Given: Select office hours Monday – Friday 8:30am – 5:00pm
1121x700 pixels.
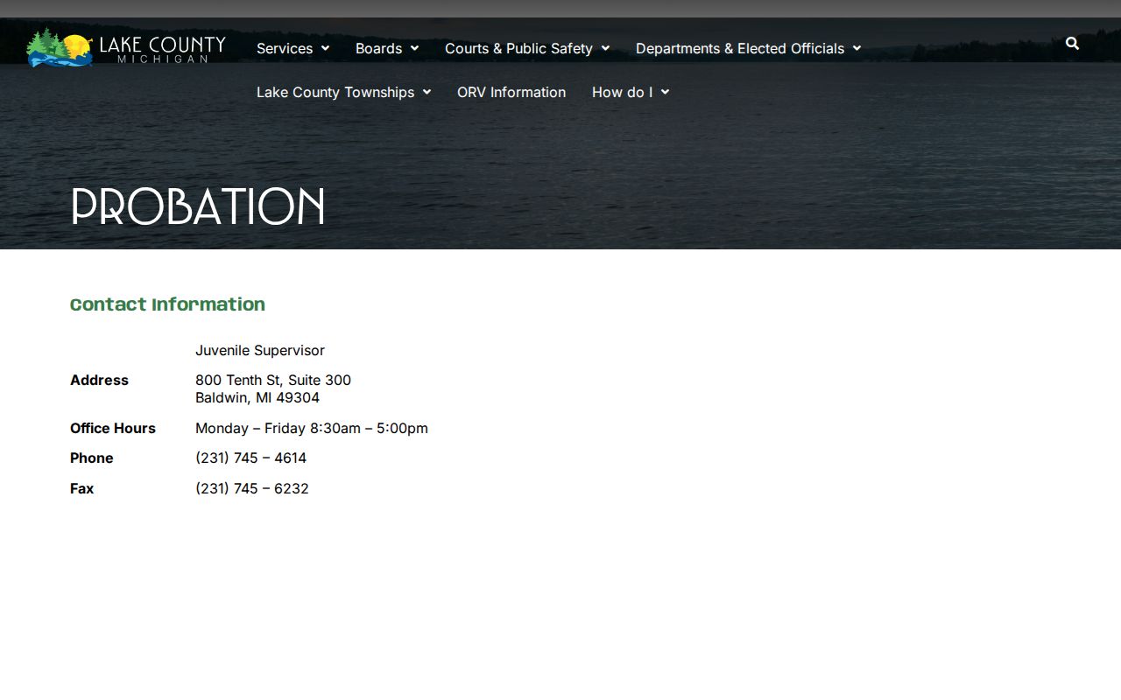Looking at the screenshot, I should click(x=312, y=428).
